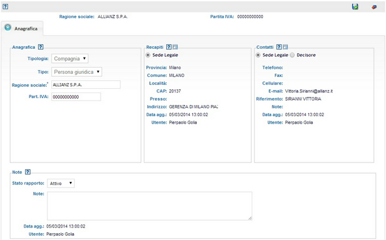Click Contatti Utente value Pierpaolo Golia
The height and width of the screenshot is (240, 386).
point(299,122)
